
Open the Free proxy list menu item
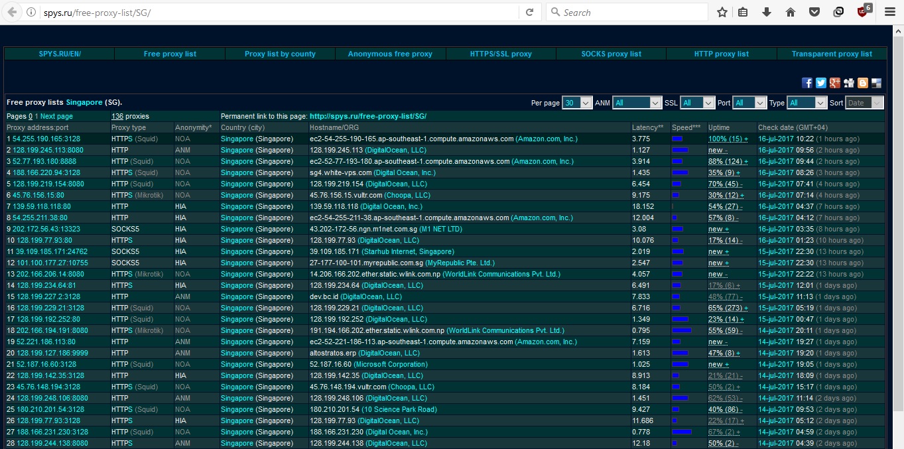click(x=170, y=54)
